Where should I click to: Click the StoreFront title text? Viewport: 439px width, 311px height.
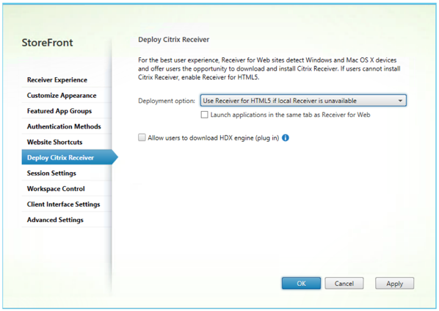(x=47, y=43)
